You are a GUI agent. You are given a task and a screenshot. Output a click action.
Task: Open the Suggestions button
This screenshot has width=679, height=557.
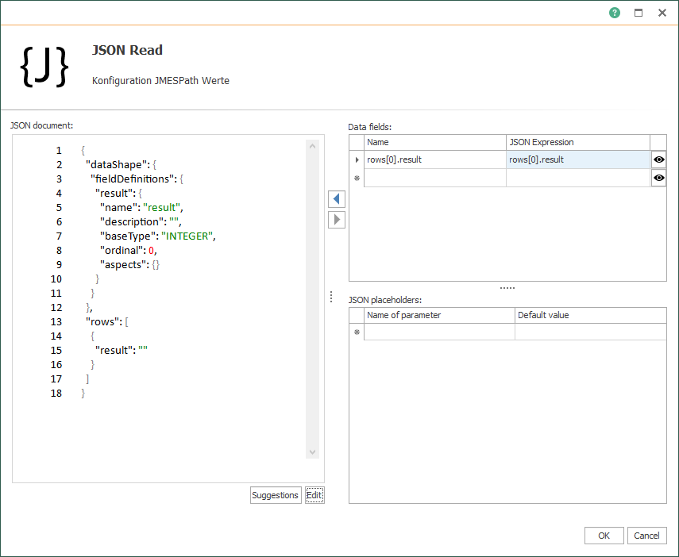click(x=275, y=495)
